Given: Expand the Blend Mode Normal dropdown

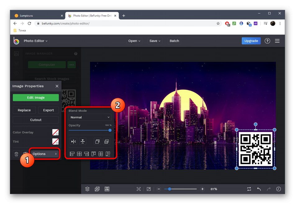Looking at the screenshot, I should pyautogui.click(x=90, y=117).
